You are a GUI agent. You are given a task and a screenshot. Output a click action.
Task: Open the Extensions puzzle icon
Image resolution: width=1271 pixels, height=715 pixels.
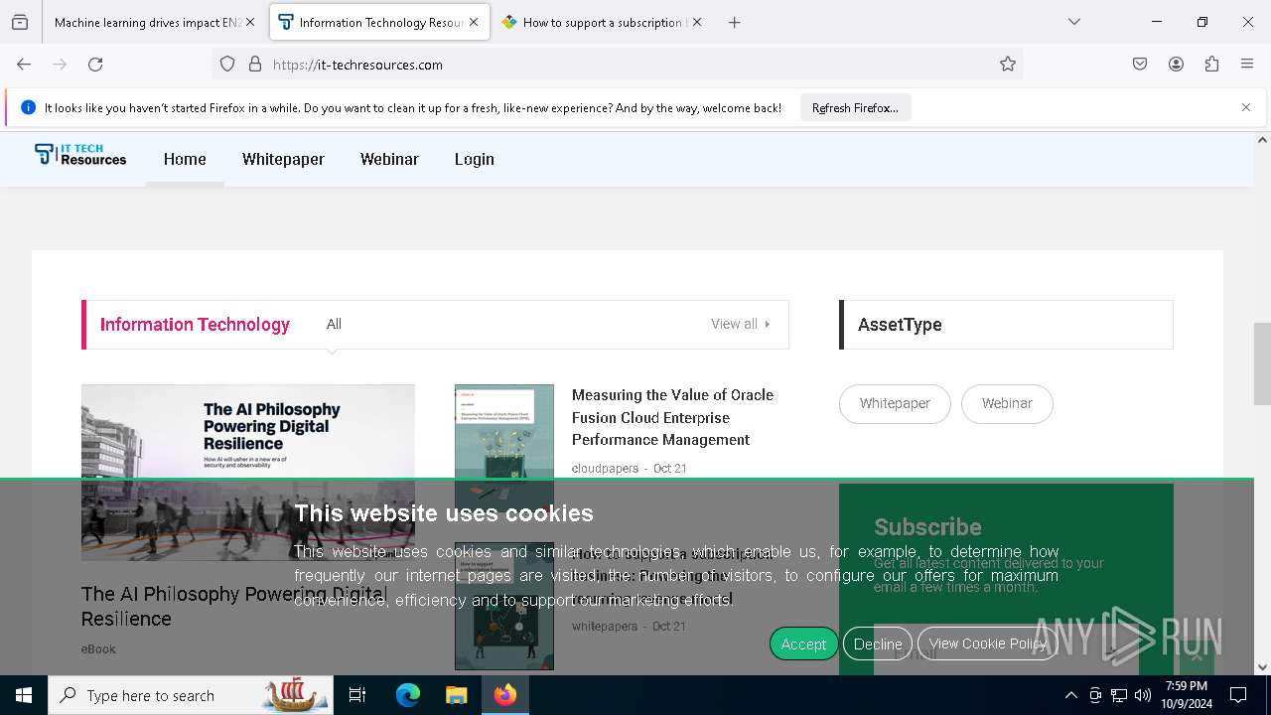(x=1211, y=65)
